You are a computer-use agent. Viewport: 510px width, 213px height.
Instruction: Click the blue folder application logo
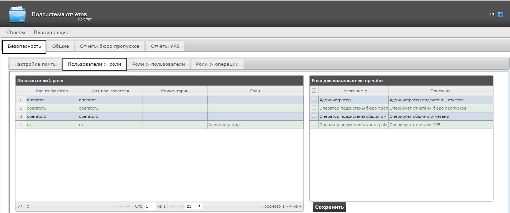(17, 14)
